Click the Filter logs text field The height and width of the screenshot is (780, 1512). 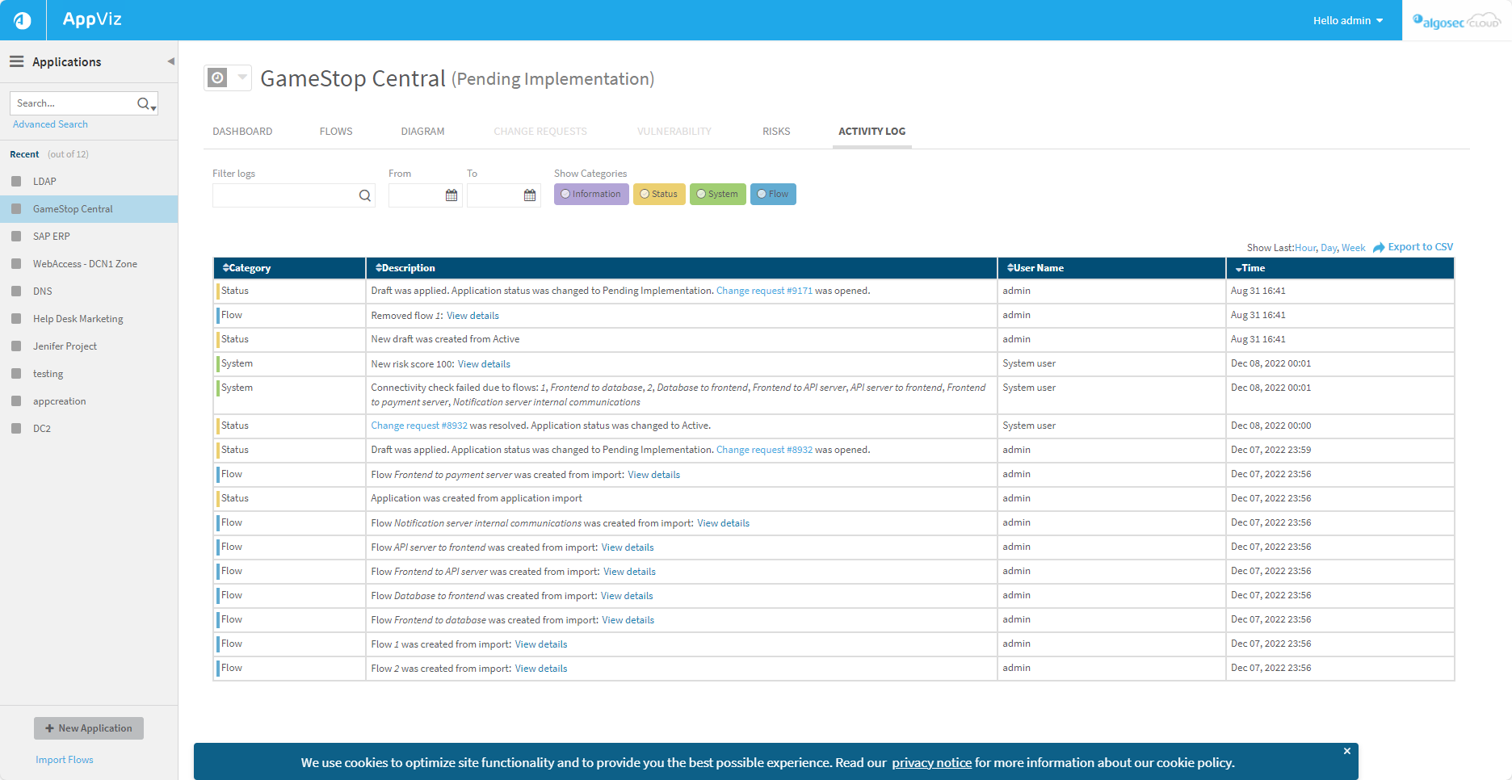(283, 195)
